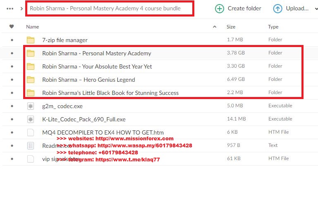Select K-Lite_Codec_Pack_690_Full.exe file

pos(84,119)
